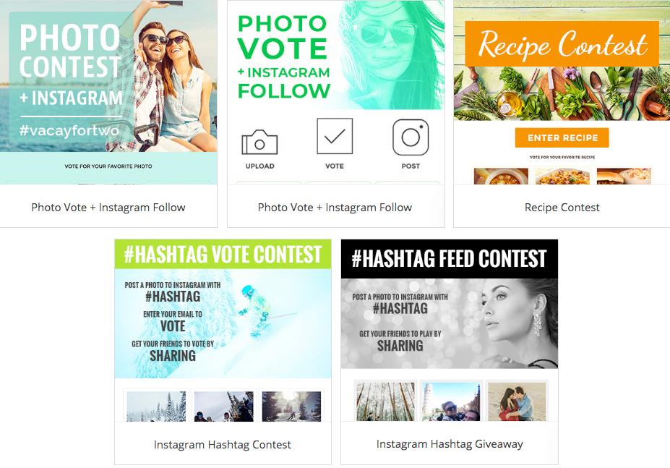Select the #Hashtag Feed Contest black header
670x468 pixels.
pyautogui.click(x=449, y=259)
